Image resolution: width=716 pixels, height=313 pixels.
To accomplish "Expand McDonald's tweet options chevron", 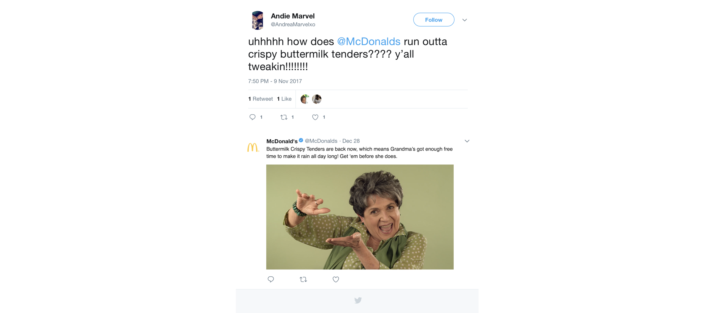I will point(467,141).
